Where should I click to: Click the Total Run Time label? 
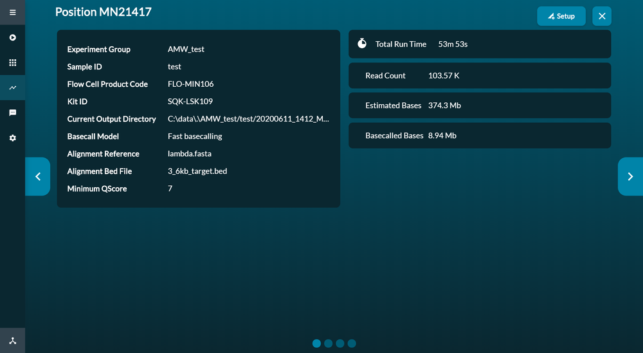401,44
